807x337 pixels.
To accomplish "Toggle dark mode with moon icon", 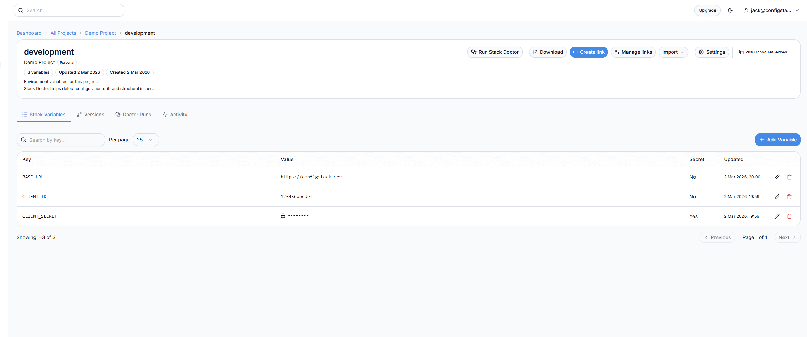I will (x=730, y=10).
